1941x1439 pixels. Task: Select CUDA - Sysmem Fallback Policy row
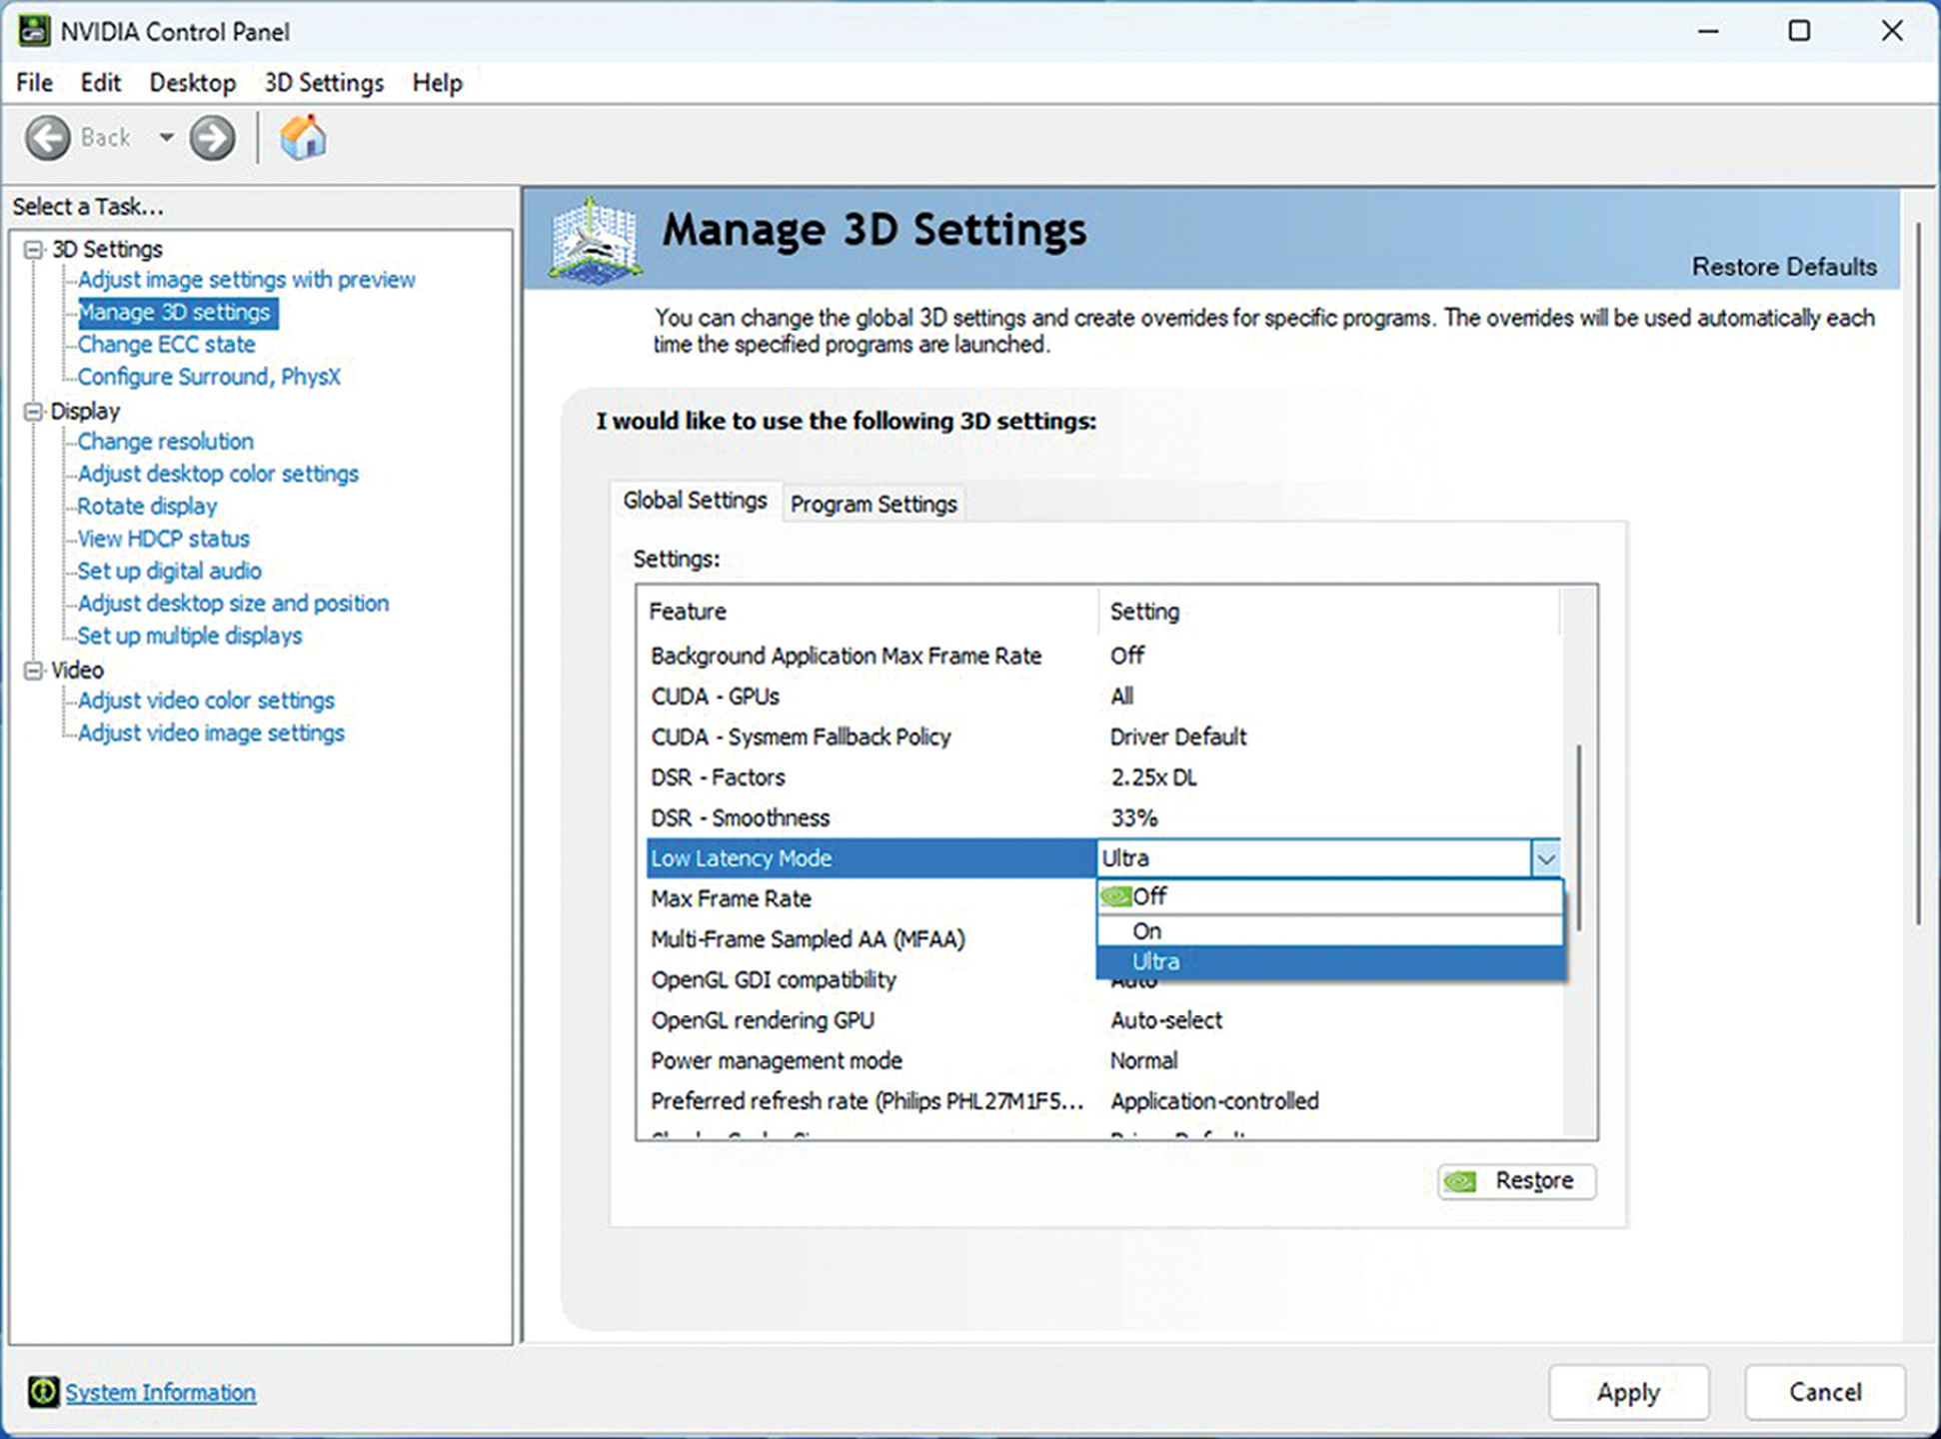tap(1103, 737)
